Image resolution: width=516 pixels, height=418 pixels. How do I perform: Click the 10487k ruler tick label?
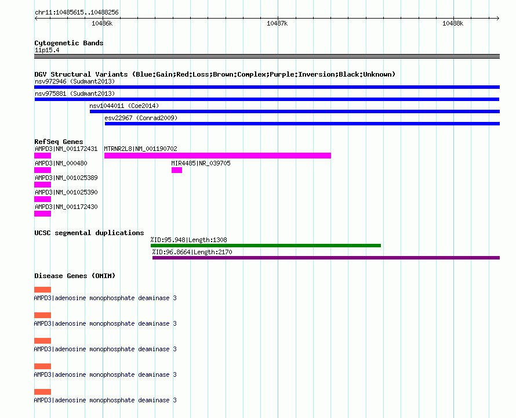click(x=277, y=23)
